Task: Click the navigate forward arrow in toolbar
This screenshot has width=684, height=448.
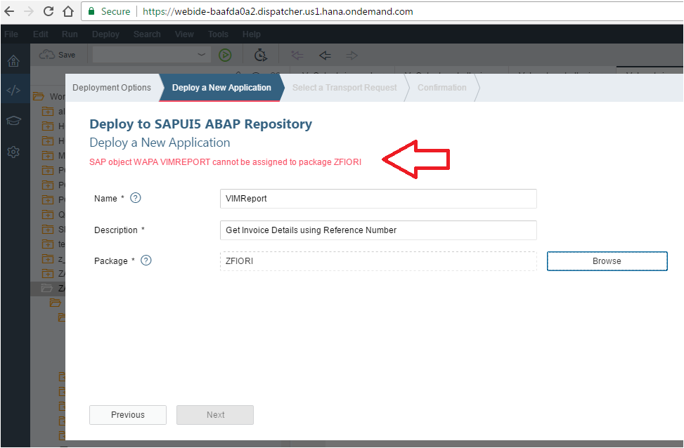Action: (351, 55)
